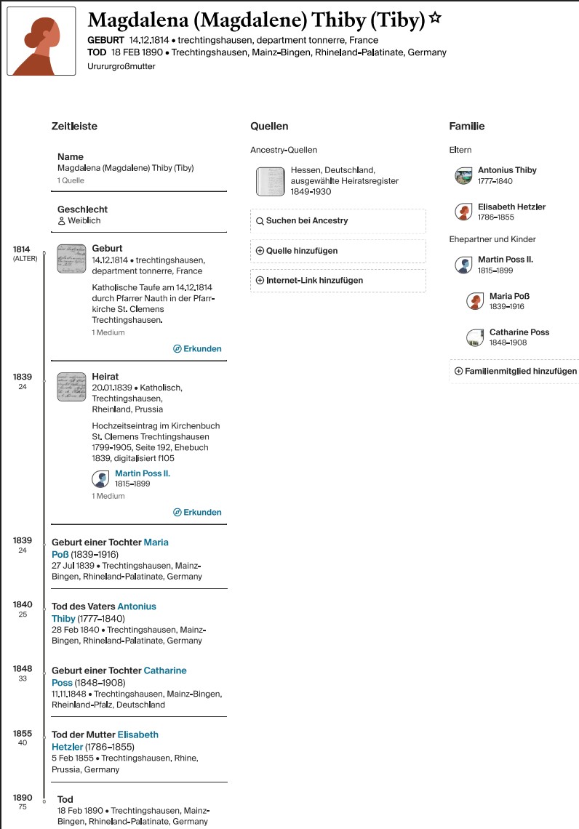Open the Maria Poß link in timeline
579x829 pixels.
[x=156, y=542]
